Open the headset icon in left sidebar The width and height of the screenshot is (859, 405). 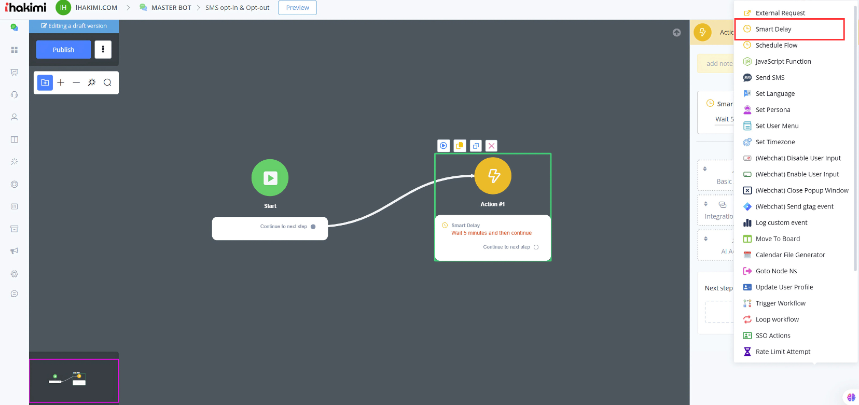[15, 94]
